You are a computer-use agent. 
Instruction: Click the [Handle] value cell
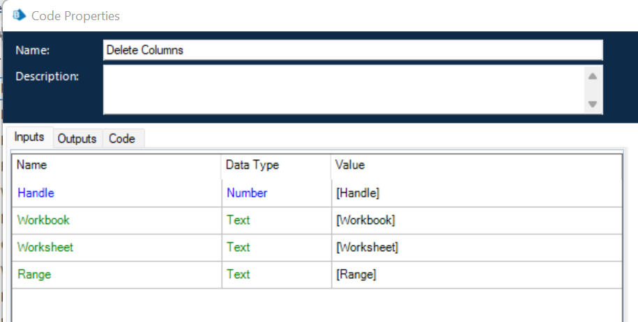point(477,193)
